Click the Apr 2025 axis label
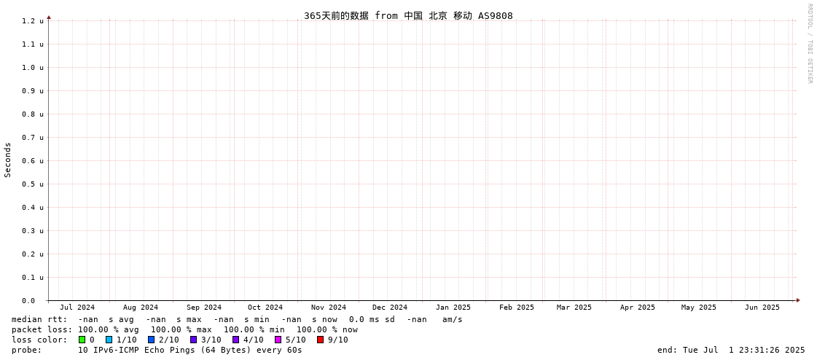 637,308
